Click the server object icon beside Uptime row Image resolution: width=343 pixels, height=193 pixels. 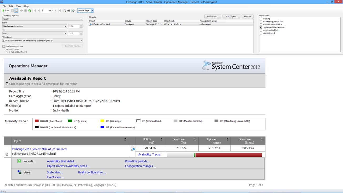132,149
